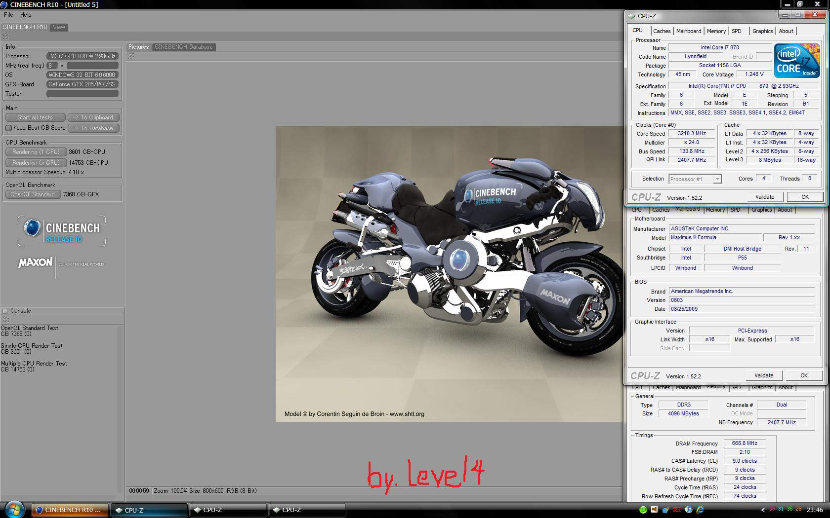Click the Intel Core i7 logo
Viewport: 830px width, 518px height.
point(796,61)
